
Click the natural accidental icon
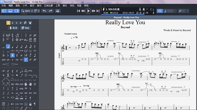12,55
